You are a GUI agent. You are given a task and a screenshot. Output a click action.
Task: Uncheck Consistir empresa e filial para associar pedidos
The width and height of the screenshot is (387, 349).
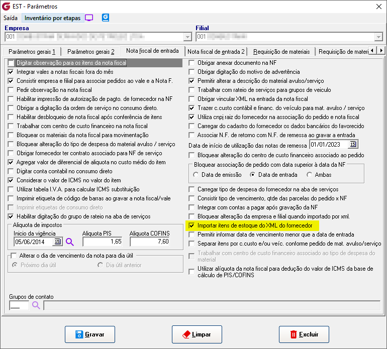click(x=11, y=81)
